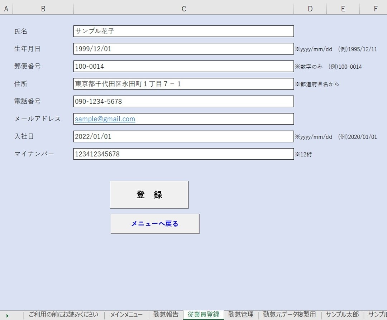Switch to the サンプル太郎 sheet tab
387x320 pixels.
point(342,315)
